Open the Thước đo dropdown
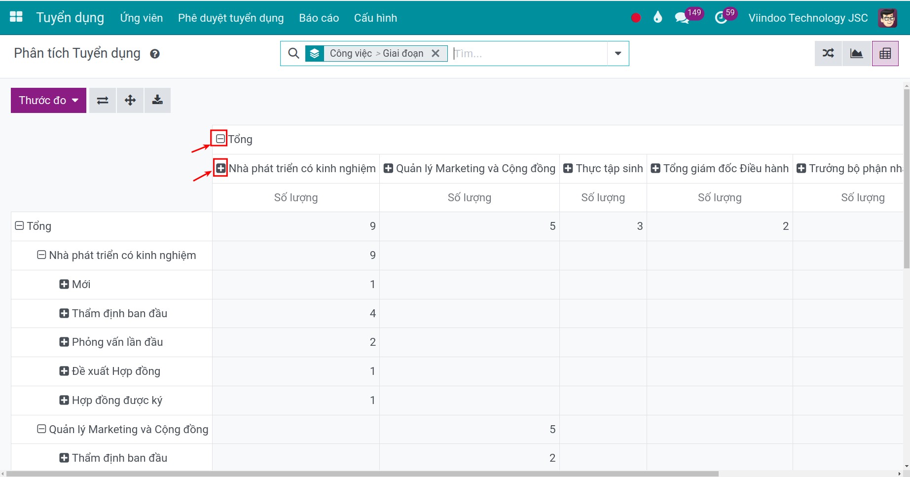 48,101
